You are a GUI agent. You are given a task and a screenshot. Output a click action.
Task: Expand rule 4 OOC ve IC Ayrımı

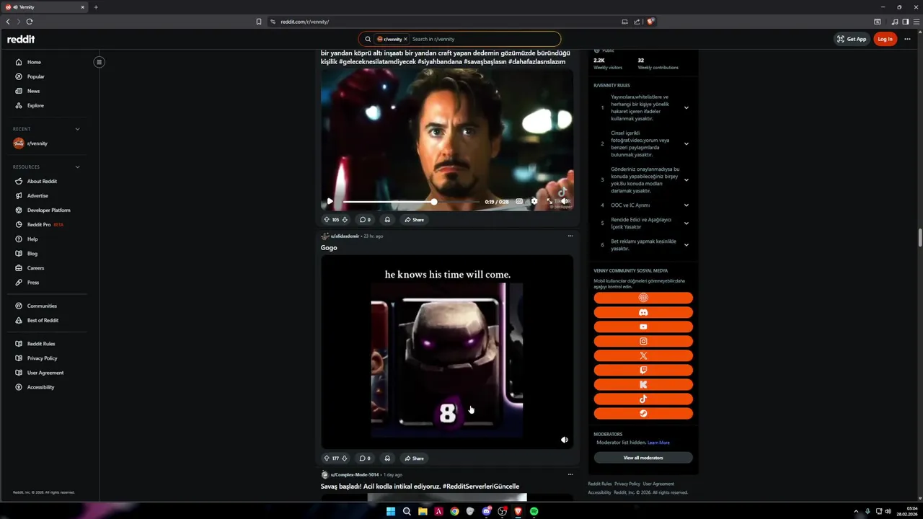click(686, 205)
